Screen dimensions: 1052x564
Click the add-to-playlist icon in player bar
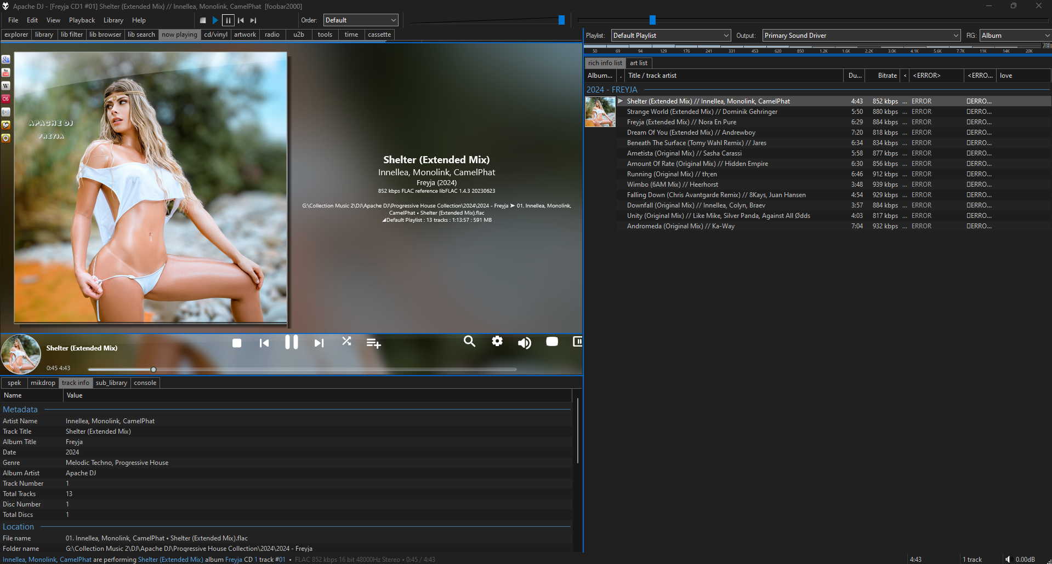click(373, 343)
